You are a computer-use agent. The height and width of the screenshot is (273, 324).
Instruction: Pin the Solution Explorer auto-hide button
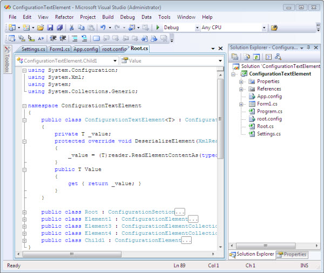(x=308, y=47)
